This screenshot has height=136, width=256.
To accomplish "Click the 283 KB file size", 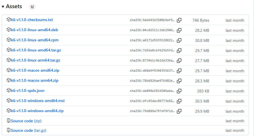I will pyautogui.click(x=203, y=91).
